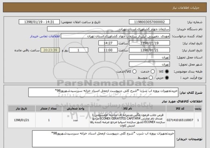Click the remaining days field showing 1
Viewport: 210px width, 148px height.
tap(78, 50)
